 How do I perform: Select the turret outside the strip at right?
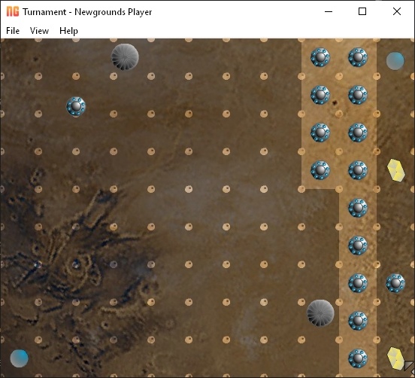(395, 283)
